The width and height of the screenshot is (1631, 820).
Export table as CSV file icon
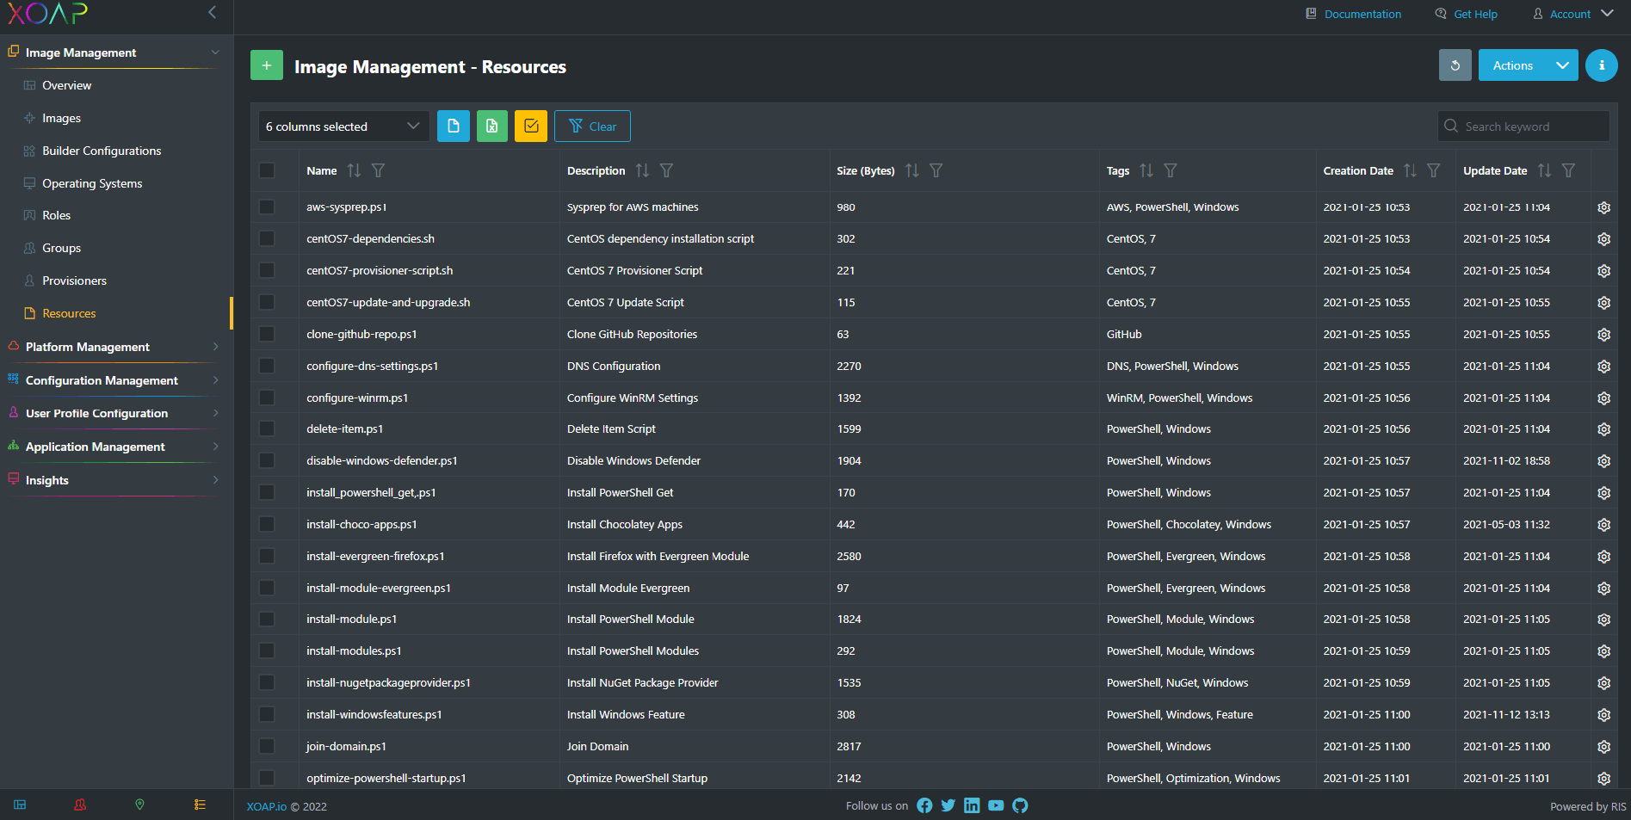tap(454, 126)
